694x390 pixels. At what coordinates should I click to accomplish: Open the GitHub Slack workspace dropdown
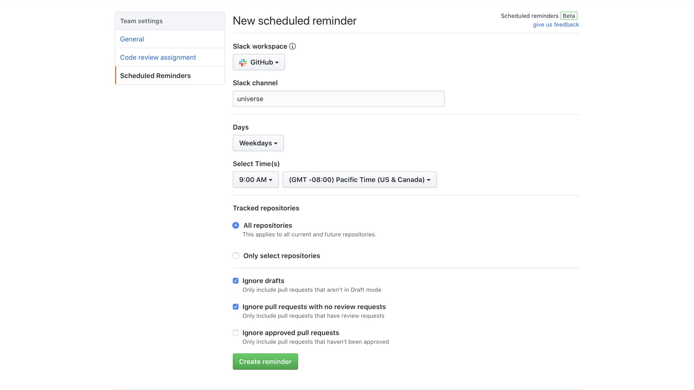259,62
